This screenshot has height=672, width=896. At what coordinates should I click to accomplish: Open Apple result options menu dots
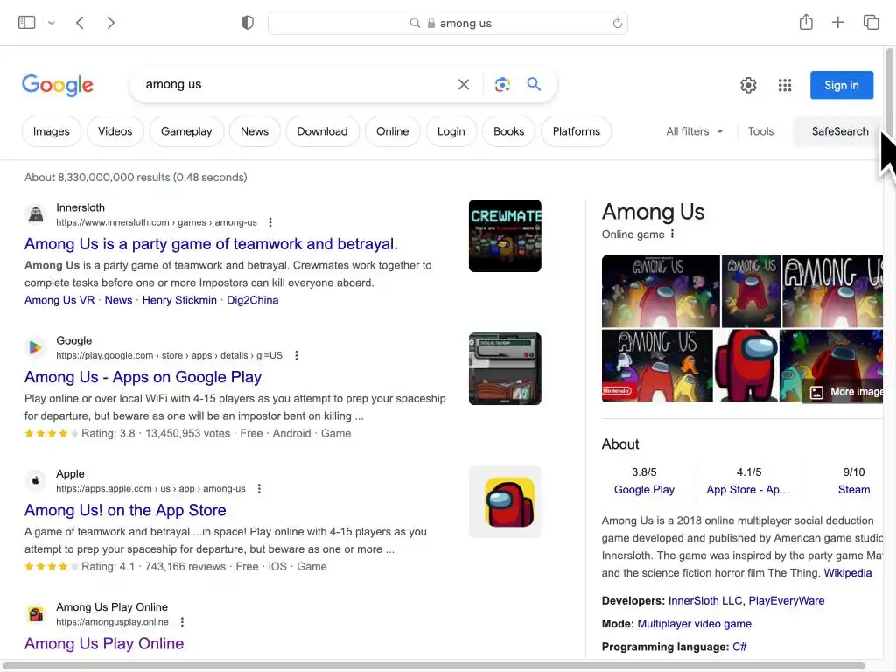coord(259,488)
